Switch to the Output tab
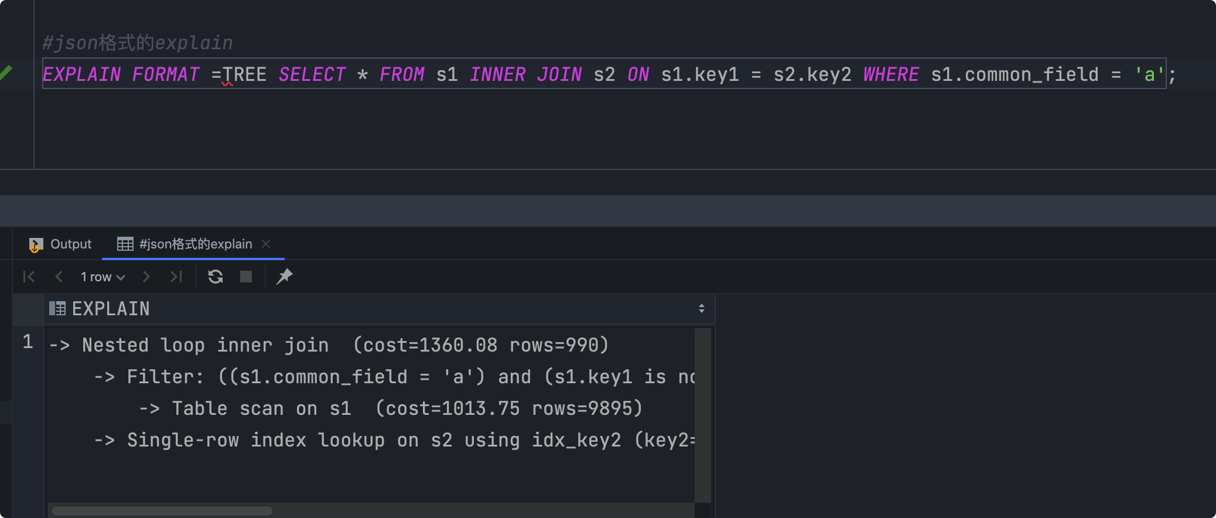This screenshot has height=518, width=1216. tap(60, 244)
